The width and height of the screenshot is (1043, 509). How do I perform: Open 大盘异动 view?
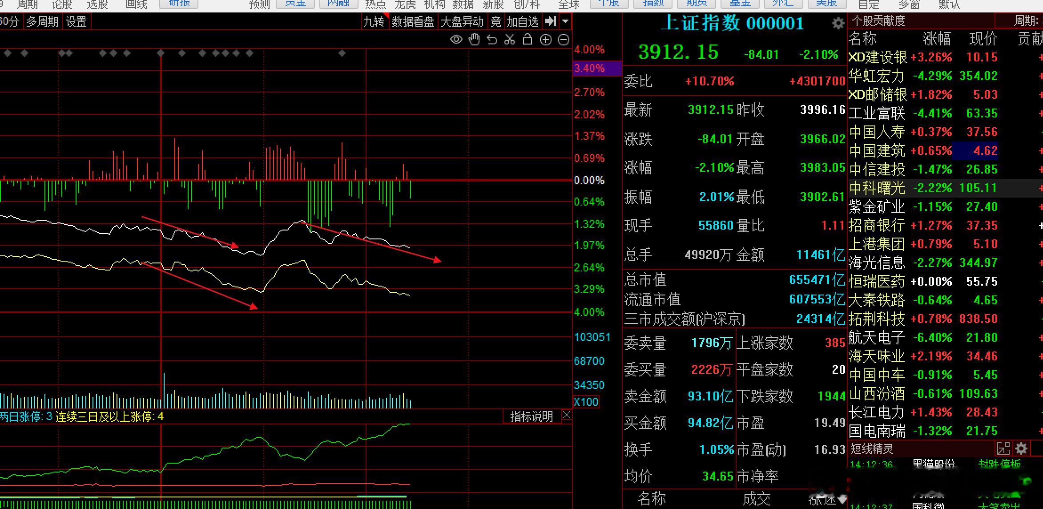coord(462,21)
